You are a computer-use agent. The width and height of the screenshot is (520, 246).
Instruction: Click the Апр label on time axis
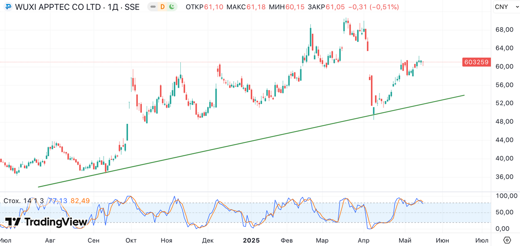[363, 240]
